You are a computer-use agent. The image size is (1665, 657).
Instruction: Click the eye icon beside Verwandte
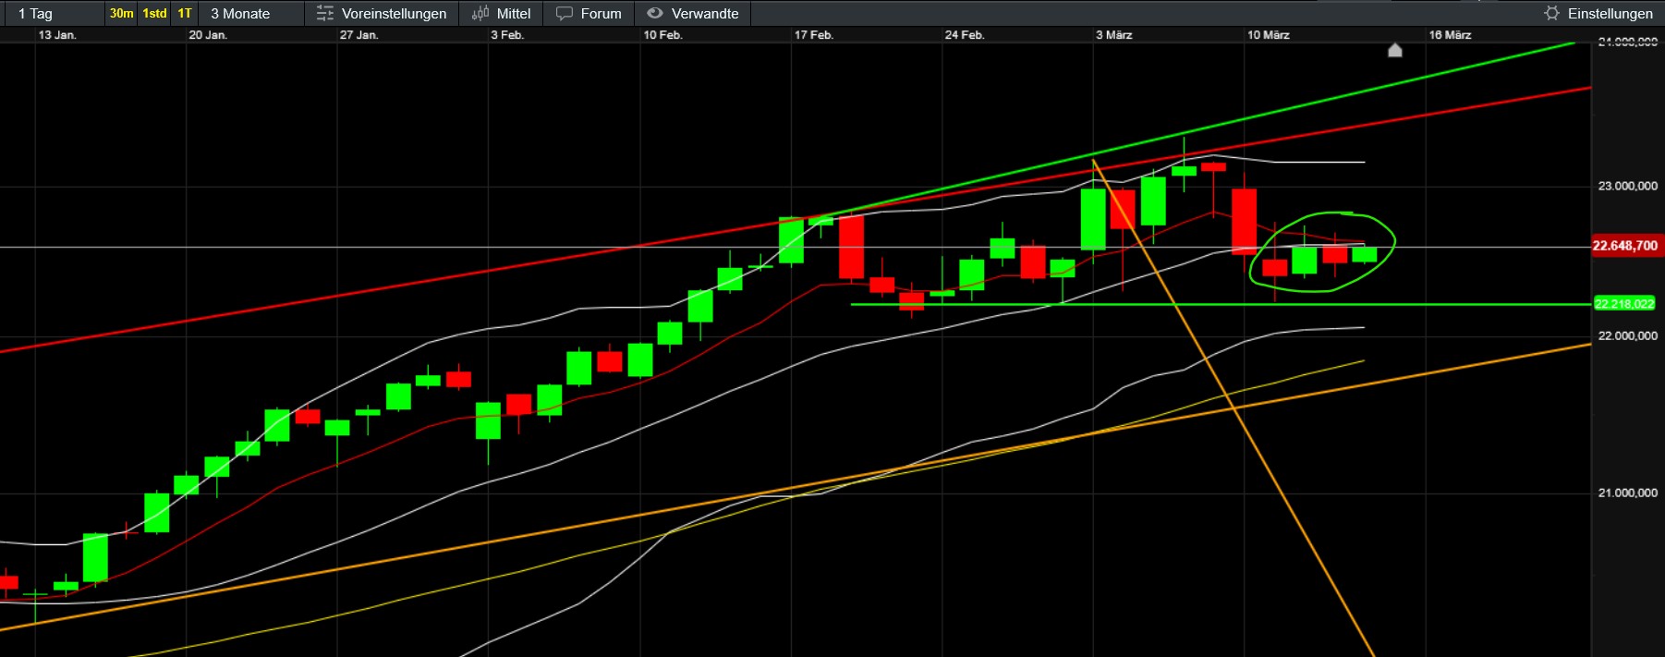655,14
